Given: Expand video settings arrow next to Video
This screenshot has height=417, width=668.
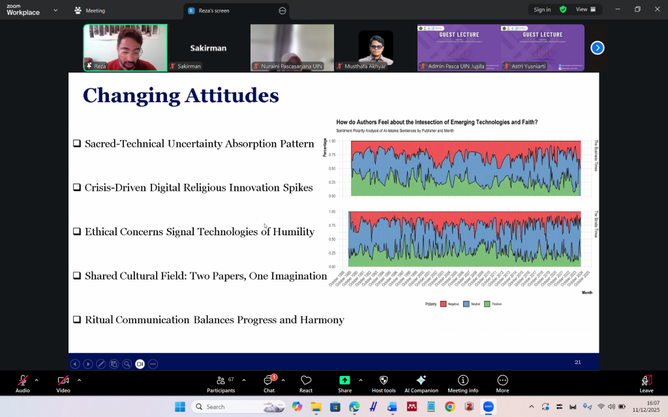Looking at the screenshot, I should 79,380.
